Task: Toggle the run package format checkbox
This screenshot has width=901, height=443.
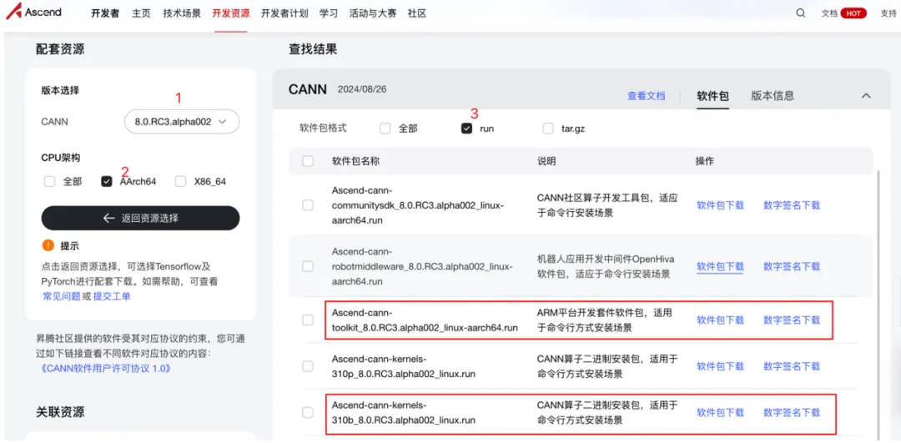Action: [x=466, y=128]
